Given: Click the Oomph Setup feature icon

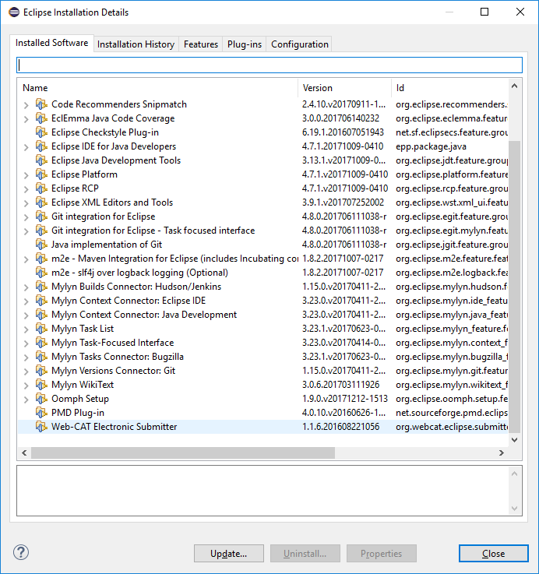Looking at the screenshot, I should [x=41, y=399].
